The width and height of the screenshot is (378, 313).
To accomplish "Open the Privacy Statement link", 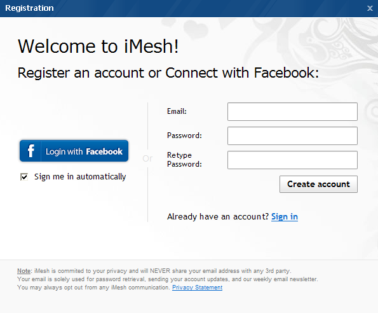I will 197,288.
